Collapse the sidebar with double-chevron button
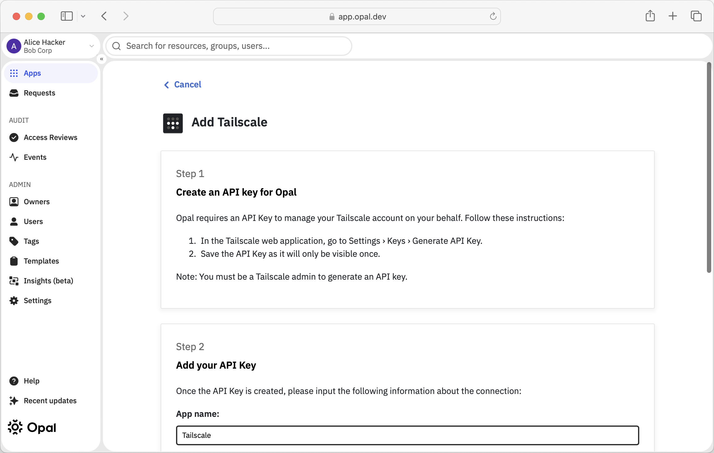 [x=102, y=59]
